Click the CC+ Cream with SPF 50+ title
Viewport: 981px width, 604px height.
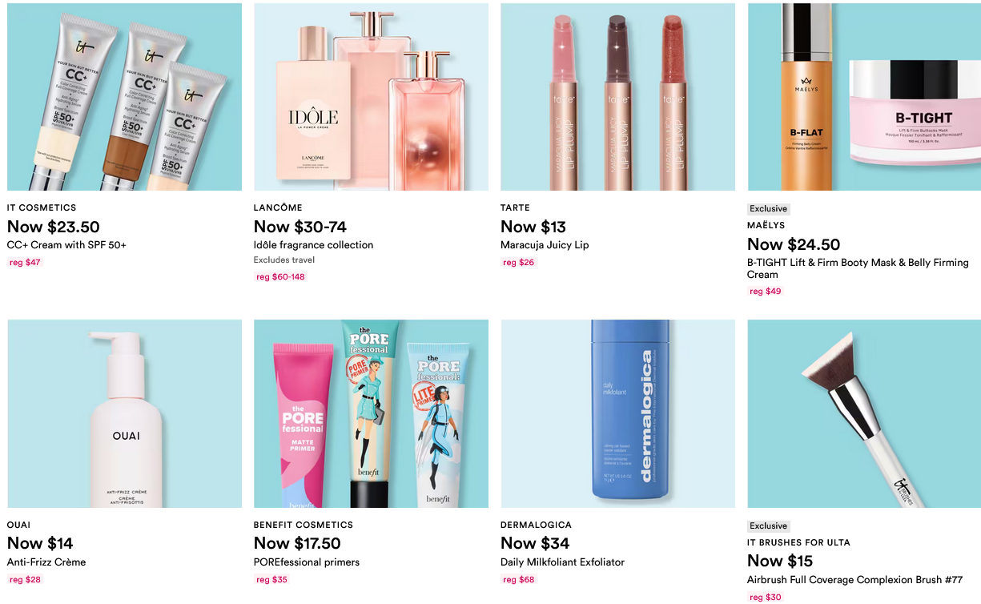66,245
